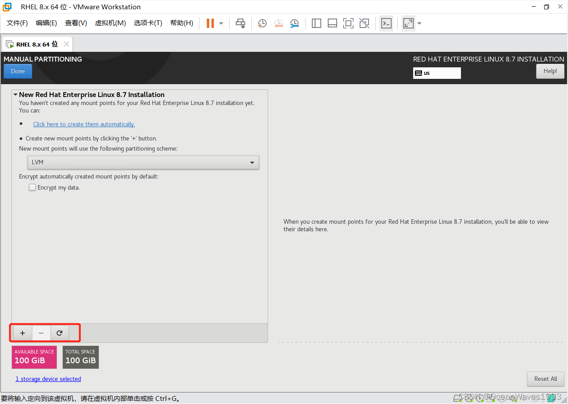Collapse the New Red Hat Enterprise Linux 8.7 Installation section
This screenshot has height=404, width=568.
15,94
